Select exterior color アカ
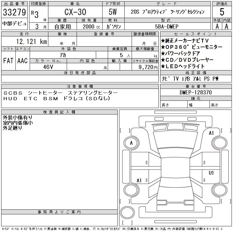Image resolution: width=233 pixels, height=233 pixels. click(x=63, y=55)
